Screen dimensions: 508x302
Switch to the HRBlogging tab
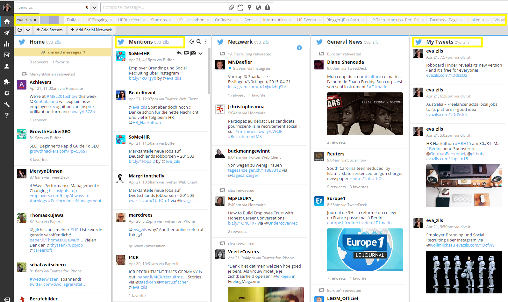coord(97,20)
